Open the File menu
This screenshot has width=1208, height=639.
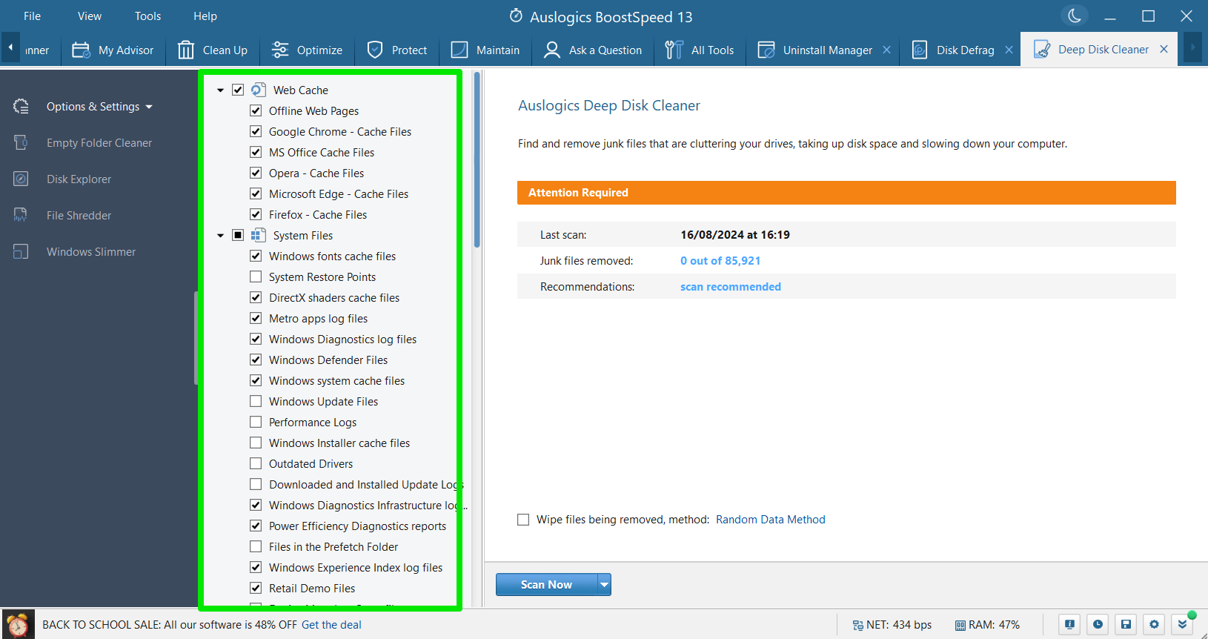tap(32, 16)
